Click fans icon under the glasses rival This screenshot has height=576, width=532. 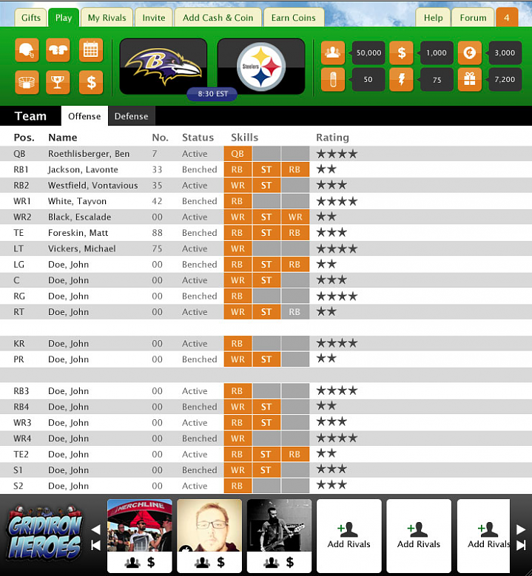tap(202, 562)
